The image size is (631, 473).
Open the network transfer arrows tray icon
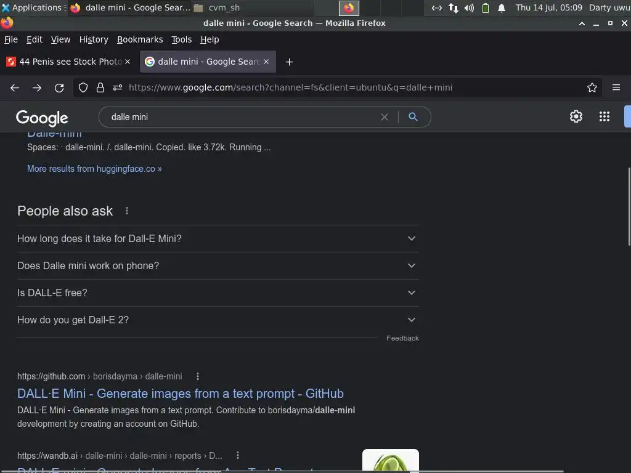[x=454, y=7]
